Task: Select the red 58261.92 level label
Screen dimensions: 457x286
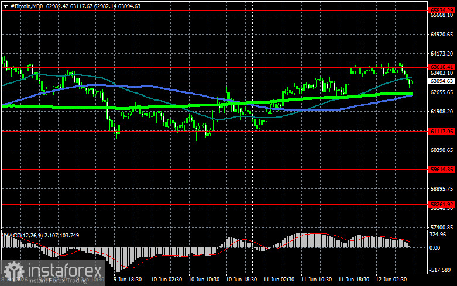Action: [x=442, y=205]
